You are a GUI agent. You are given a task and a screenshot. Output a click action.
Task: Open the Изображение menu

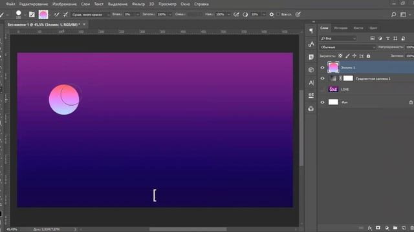pyautogui.click(x=65, y=5)
